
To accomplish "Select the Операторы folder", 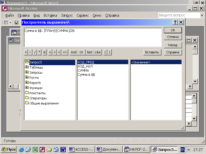I will point(36,98).
